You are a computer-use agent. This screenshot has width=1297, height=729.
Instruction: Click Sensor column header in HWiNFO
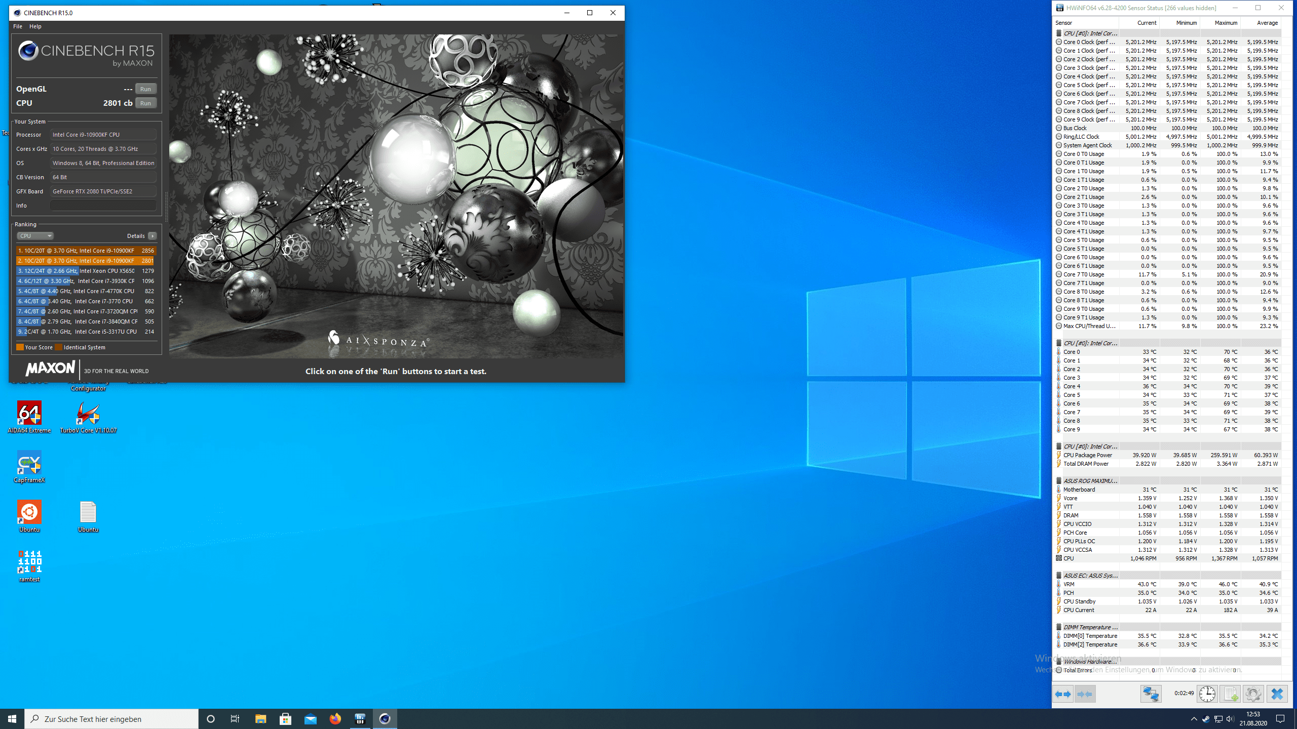(x=1086, y=23)
